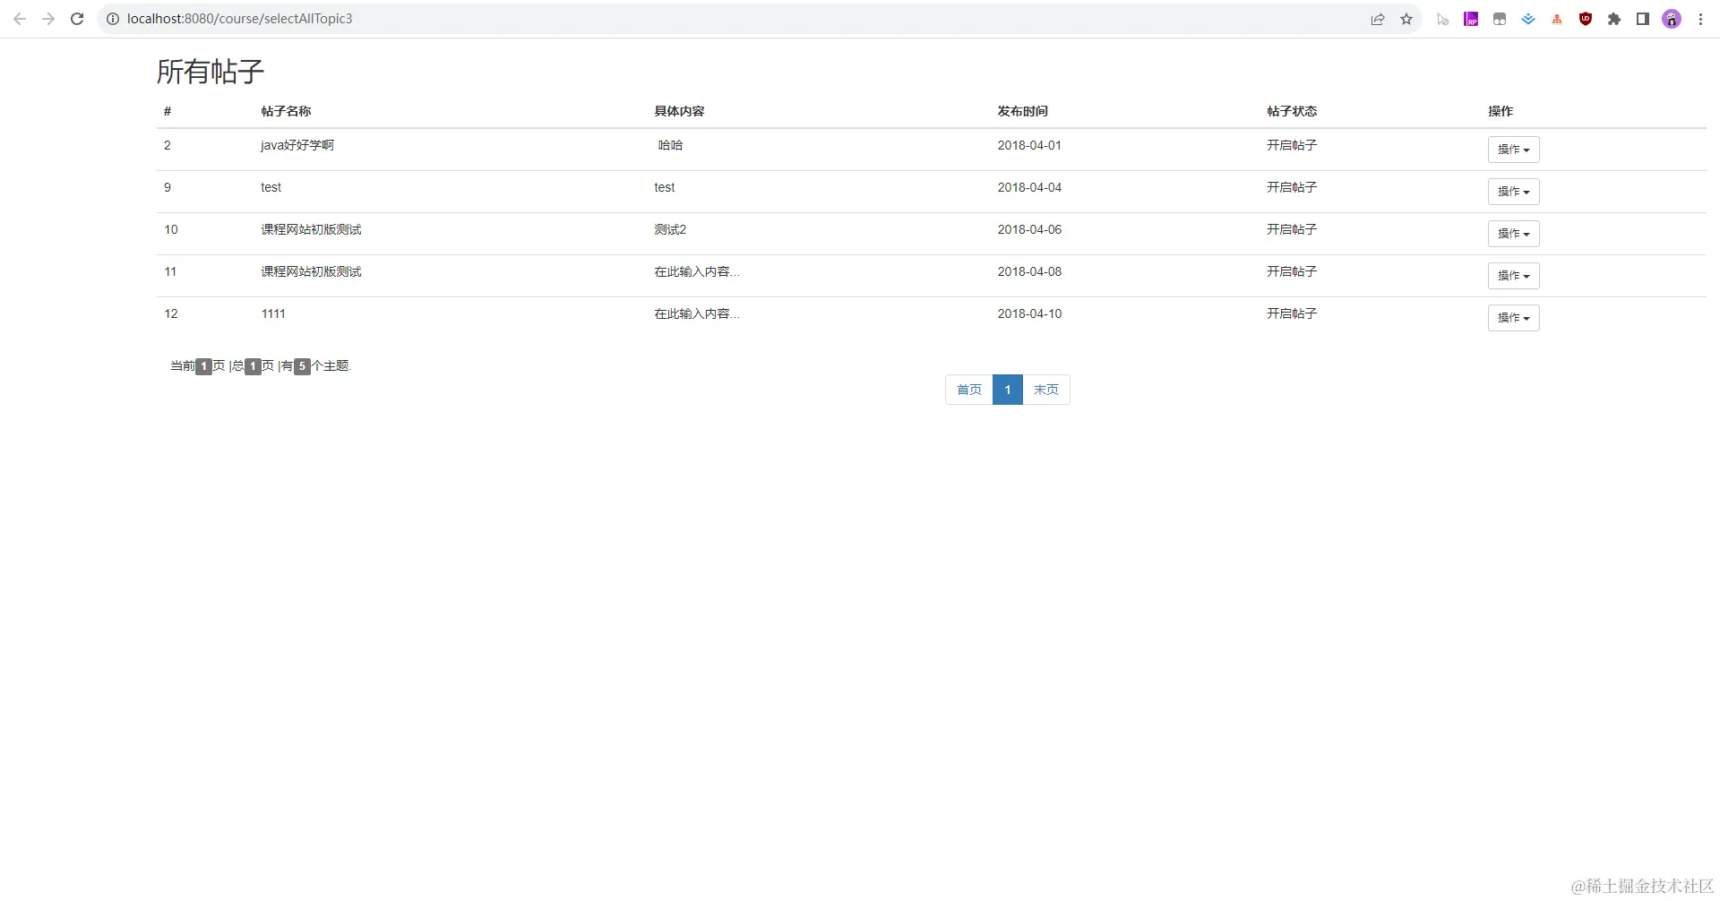Go to 首页 first page
Screen dimensions: 1720x901
point(969,390)
